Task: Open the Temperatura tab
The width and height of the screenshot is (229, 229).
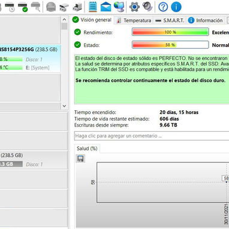Action: 134,20
